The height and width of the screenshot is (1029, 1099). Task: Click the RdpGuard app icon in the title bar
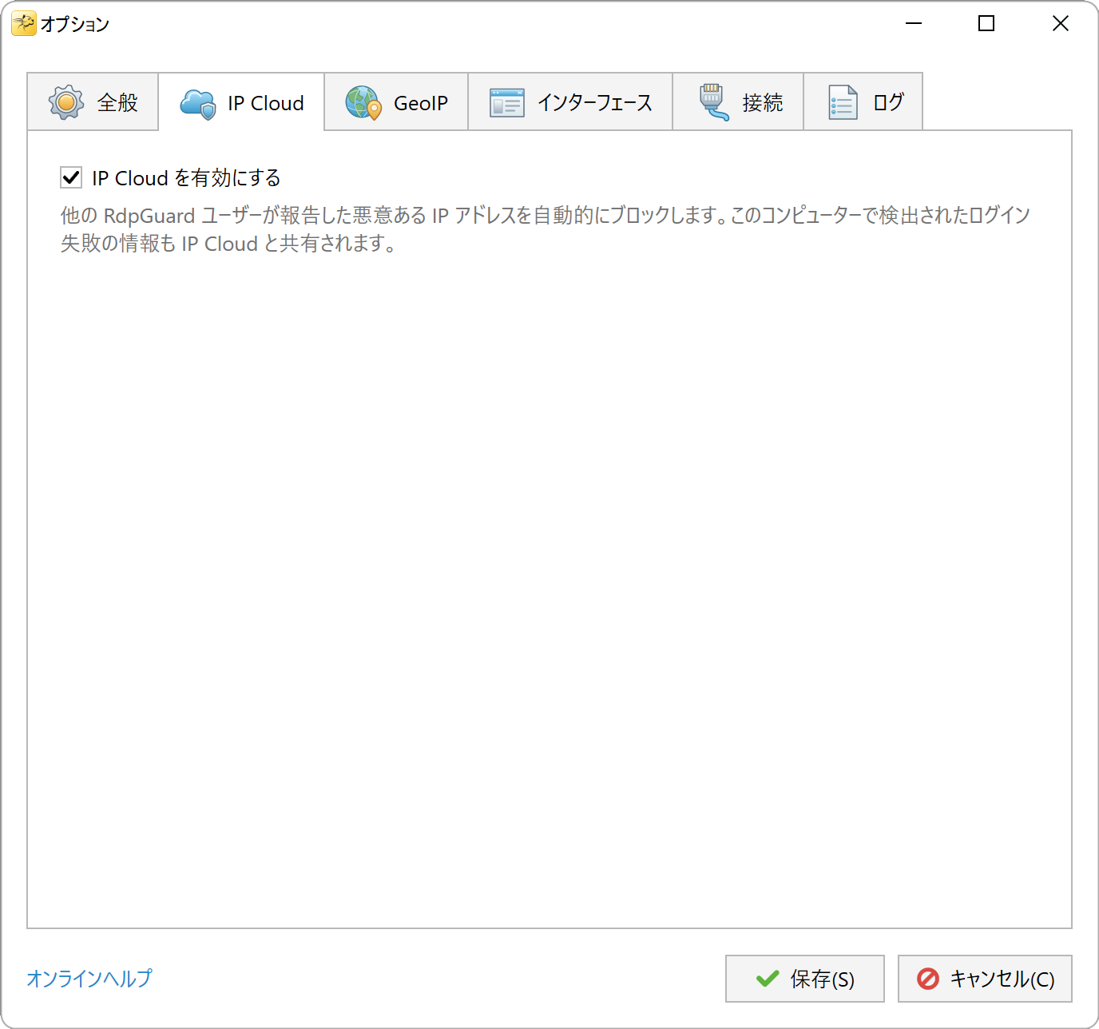[23, 24]
